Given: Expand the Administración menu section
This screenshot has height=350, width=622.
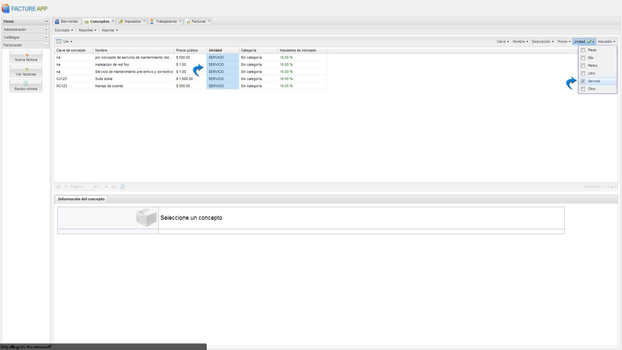Looking at the screenshot, I should point(46,29).
